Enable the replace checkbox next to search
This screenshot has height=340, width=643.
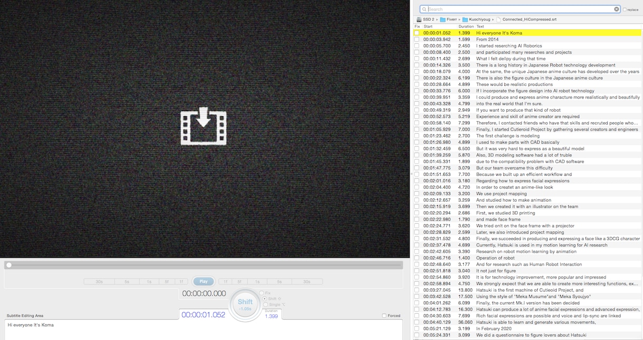[625, 9]
